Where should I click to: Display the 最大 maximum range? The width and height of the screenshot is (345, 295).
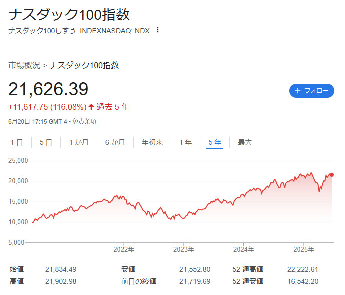[x=245, y=142]
